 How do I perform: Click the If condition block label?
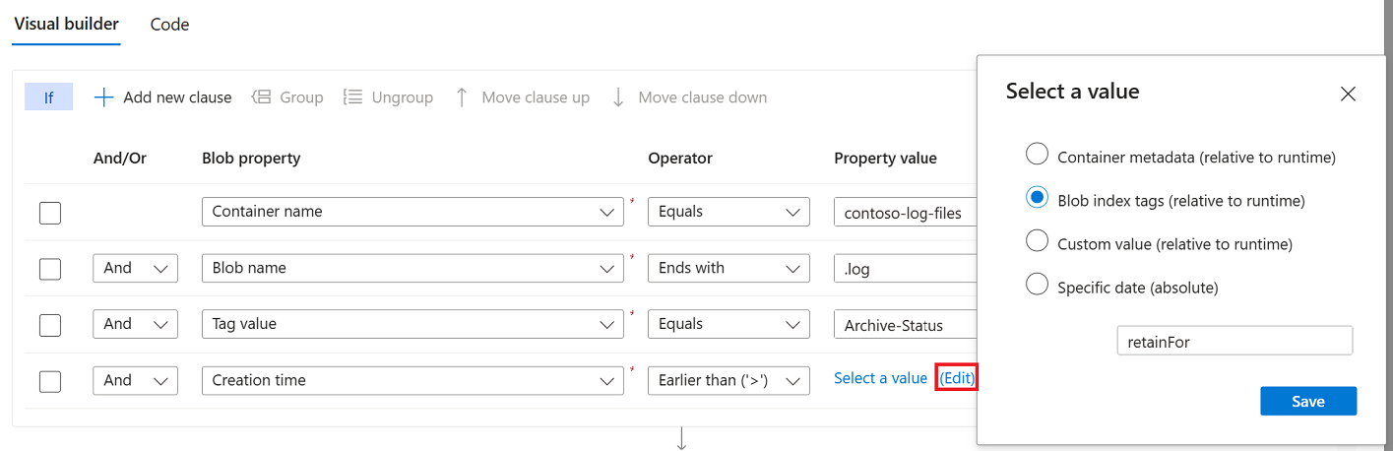tap(49, 97)
